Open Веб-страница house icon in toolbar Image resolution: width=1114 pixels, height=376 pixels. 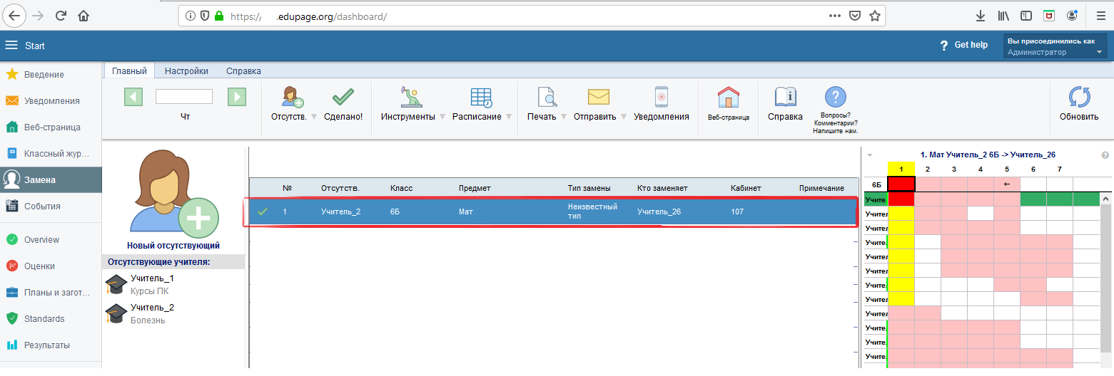(728, 98)
